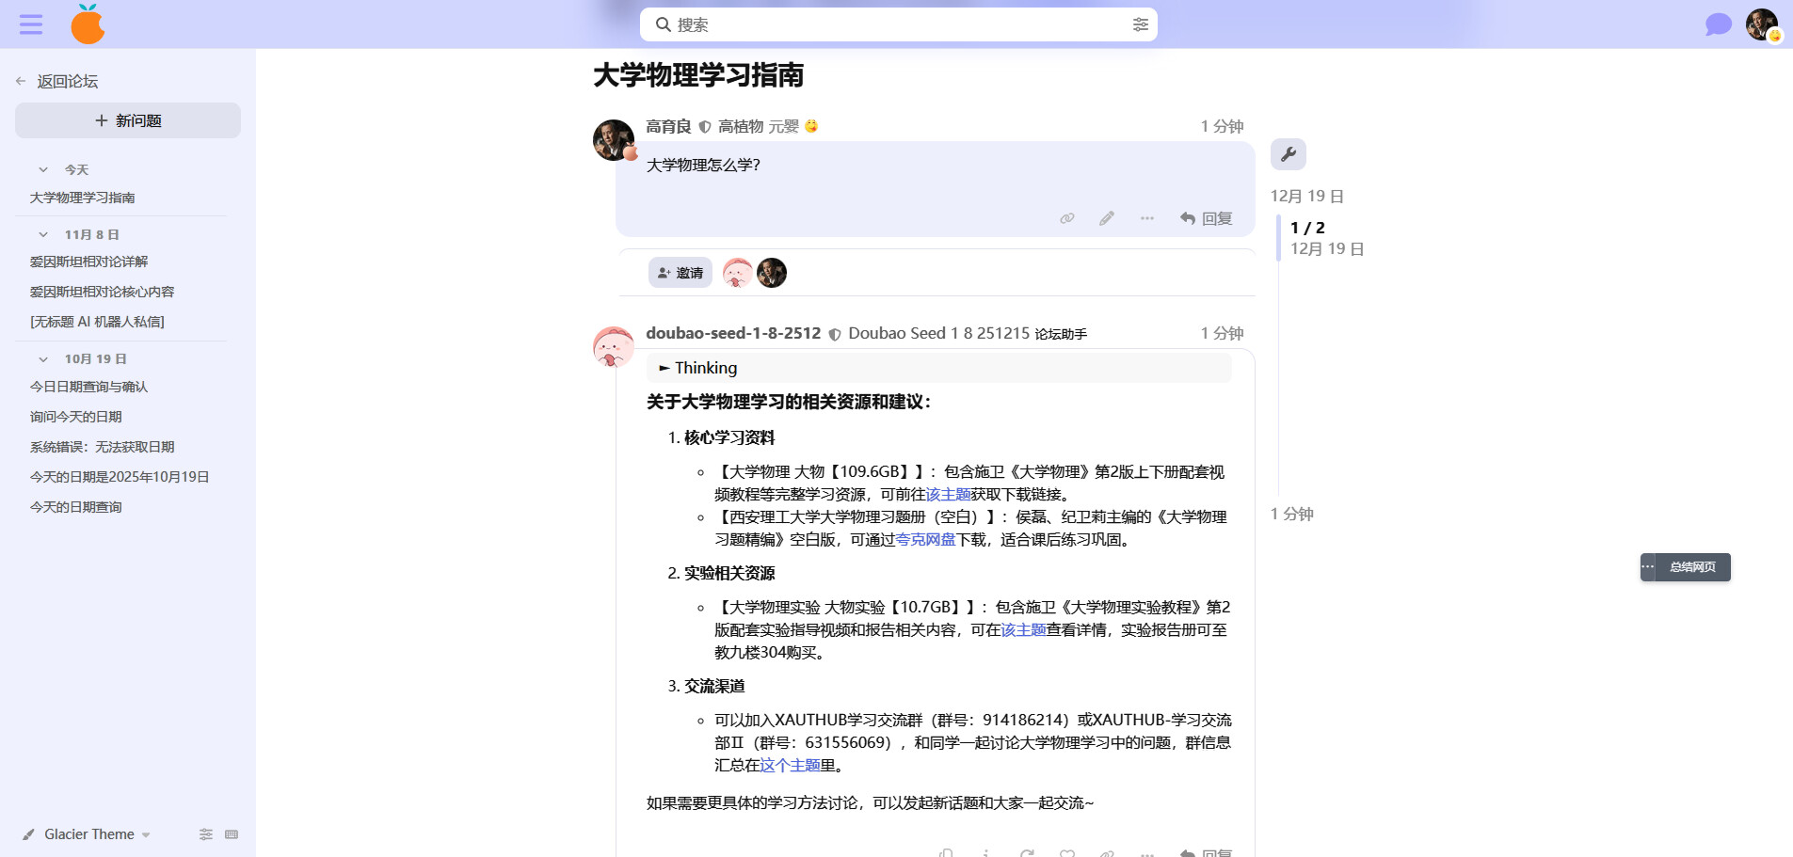
Task: Collapse the 10月 19 日 section
Action: (x=43, y=359)
